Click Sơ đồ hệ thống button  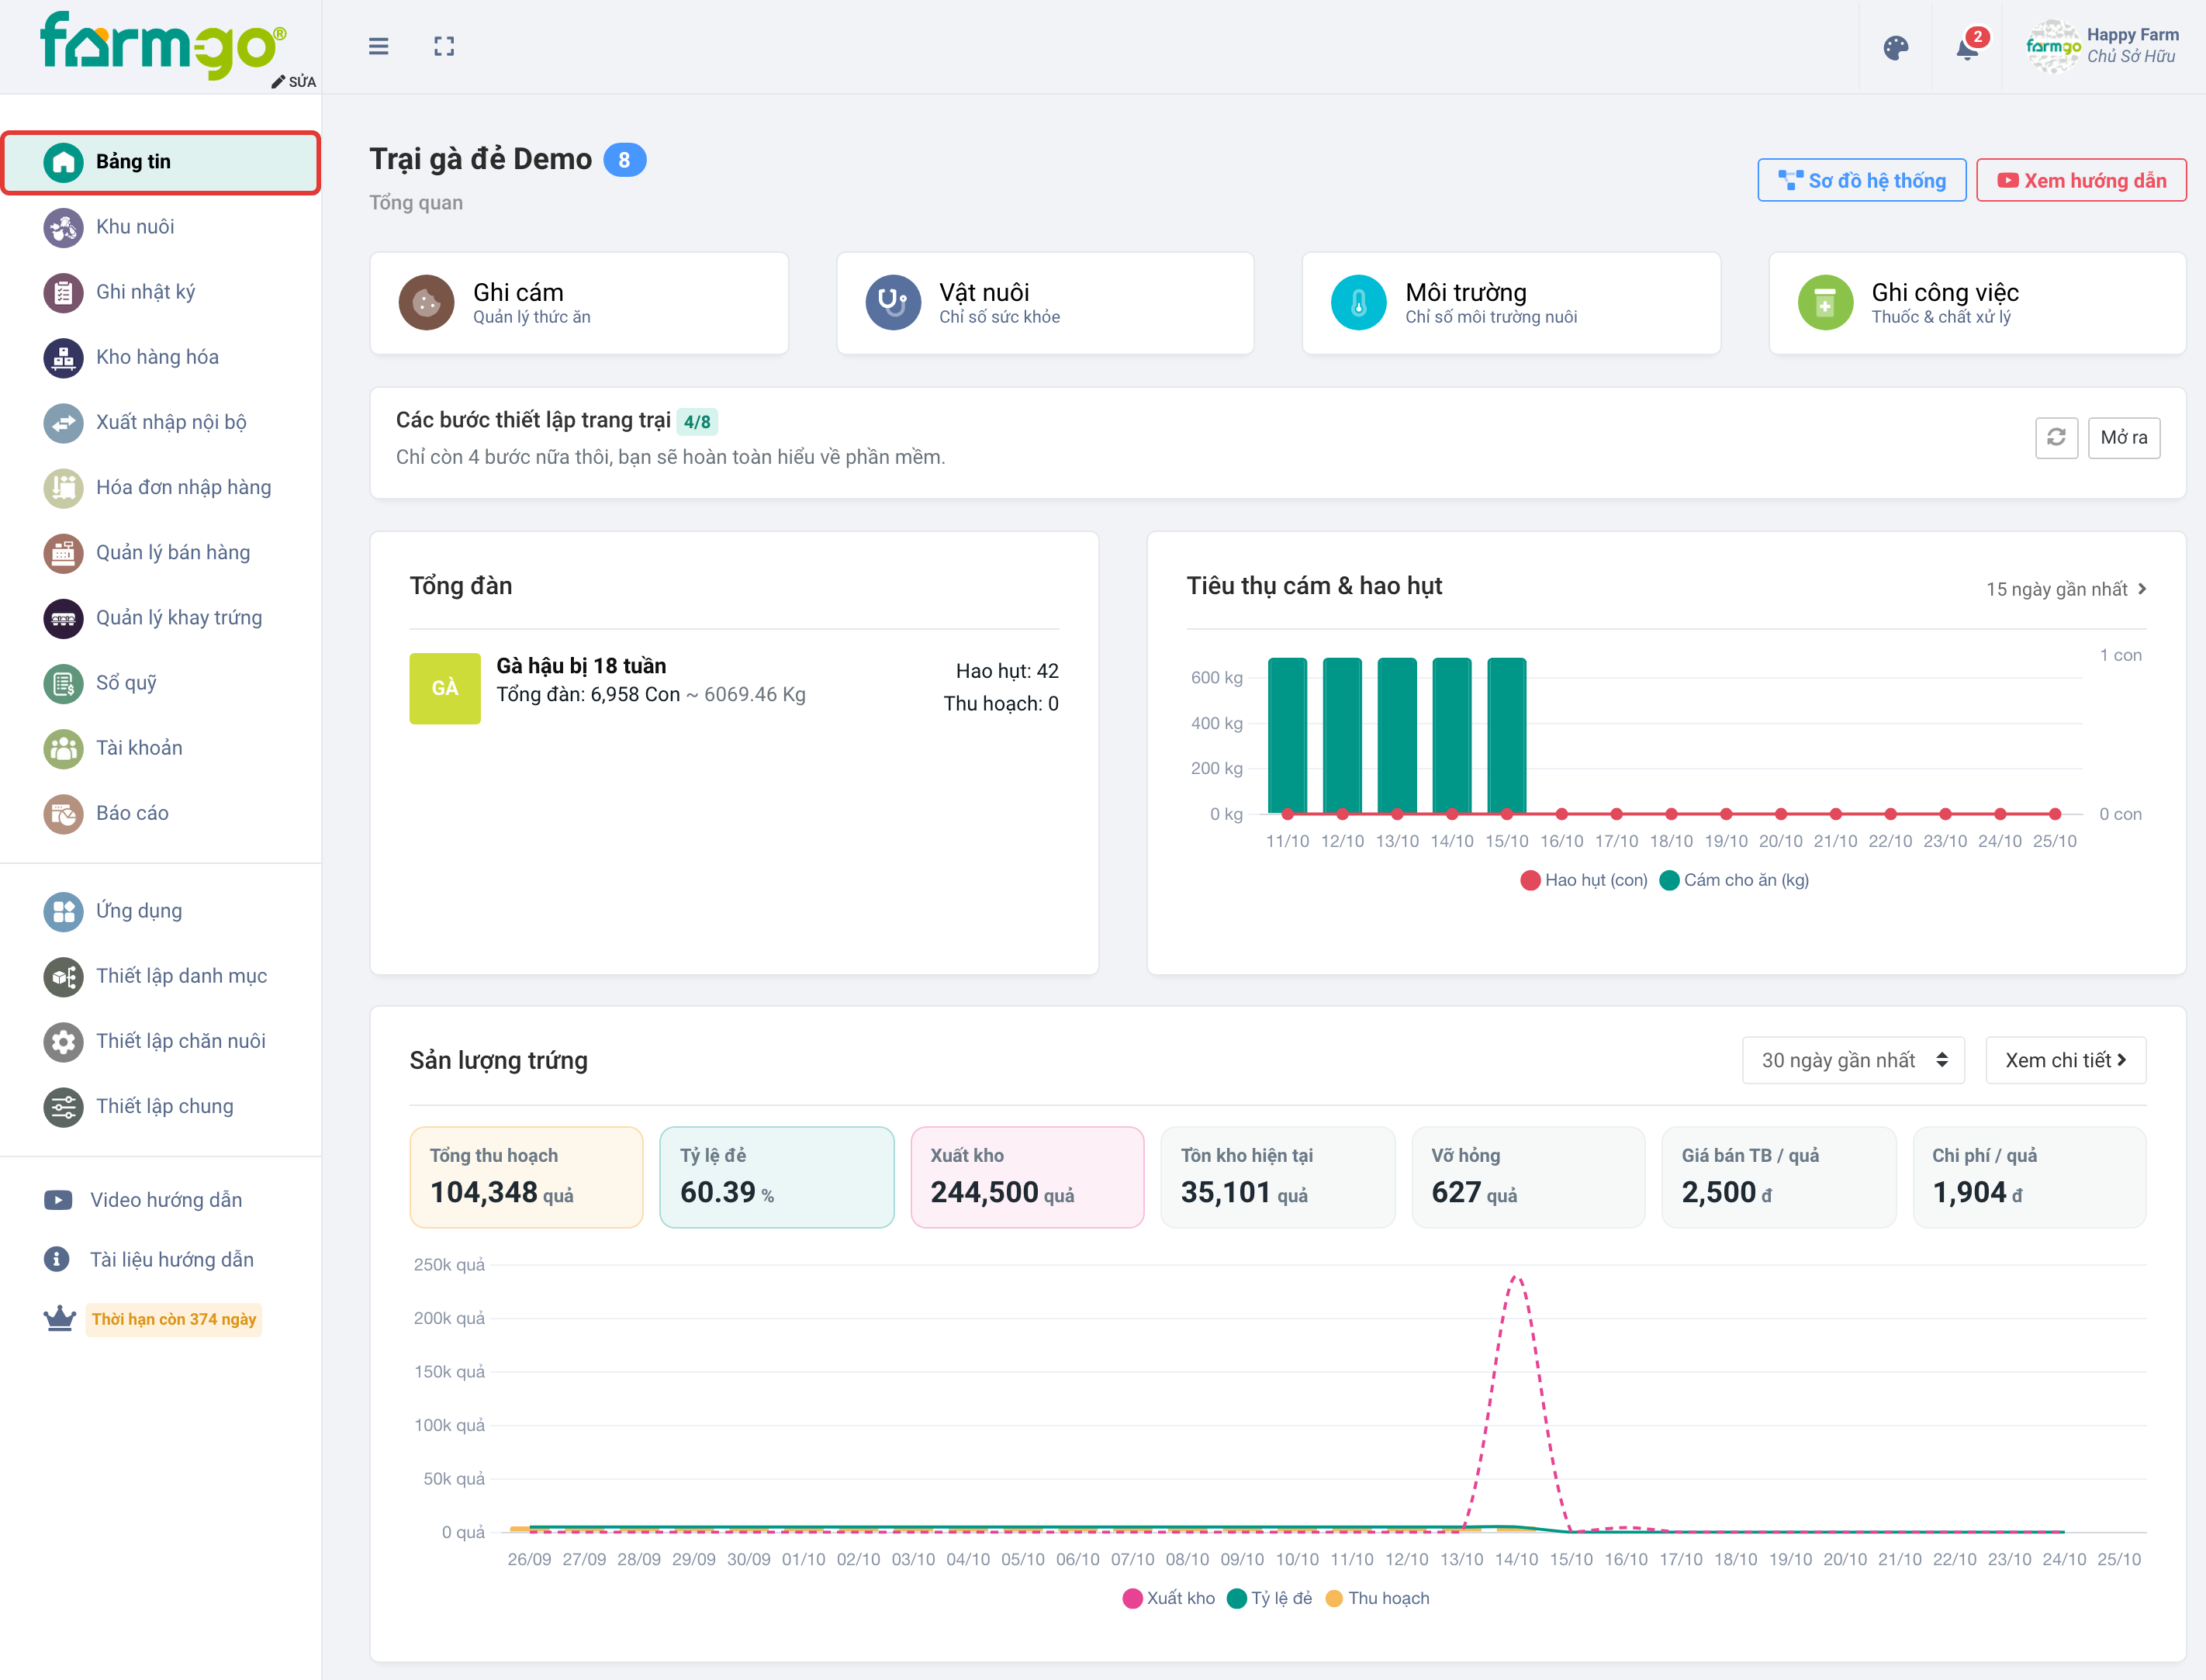coord(1861,180)
